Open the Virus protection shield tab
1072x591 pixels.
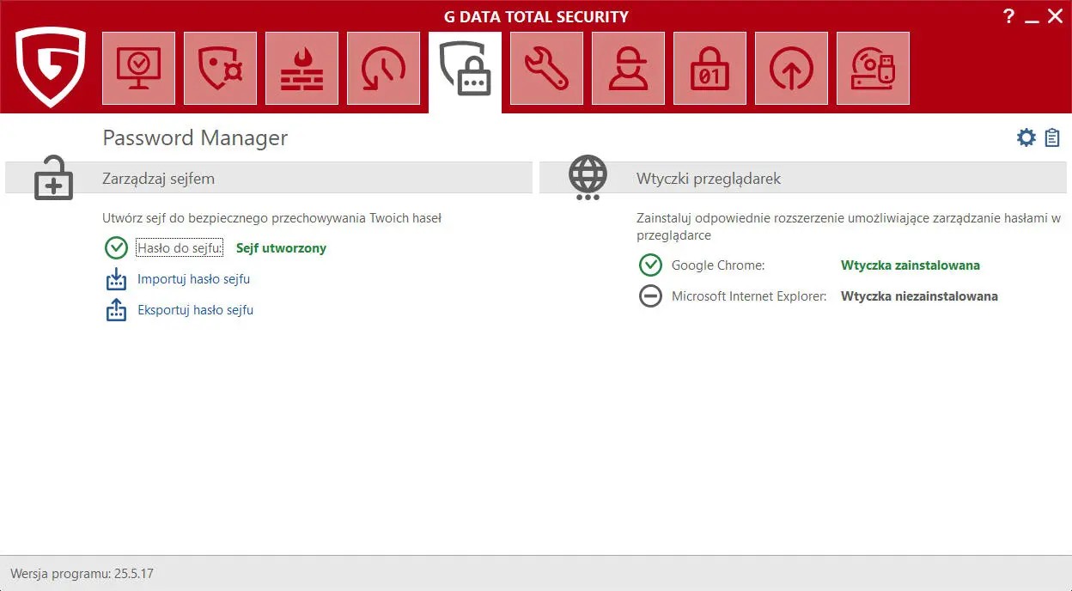point(220,69)
